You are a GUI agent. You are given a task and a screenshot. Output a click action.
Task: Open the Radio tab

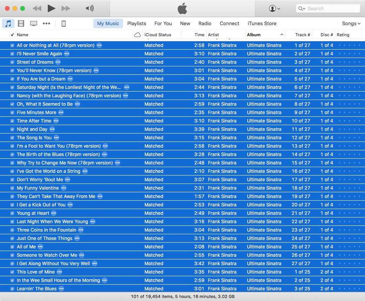(x=205, y=24)
